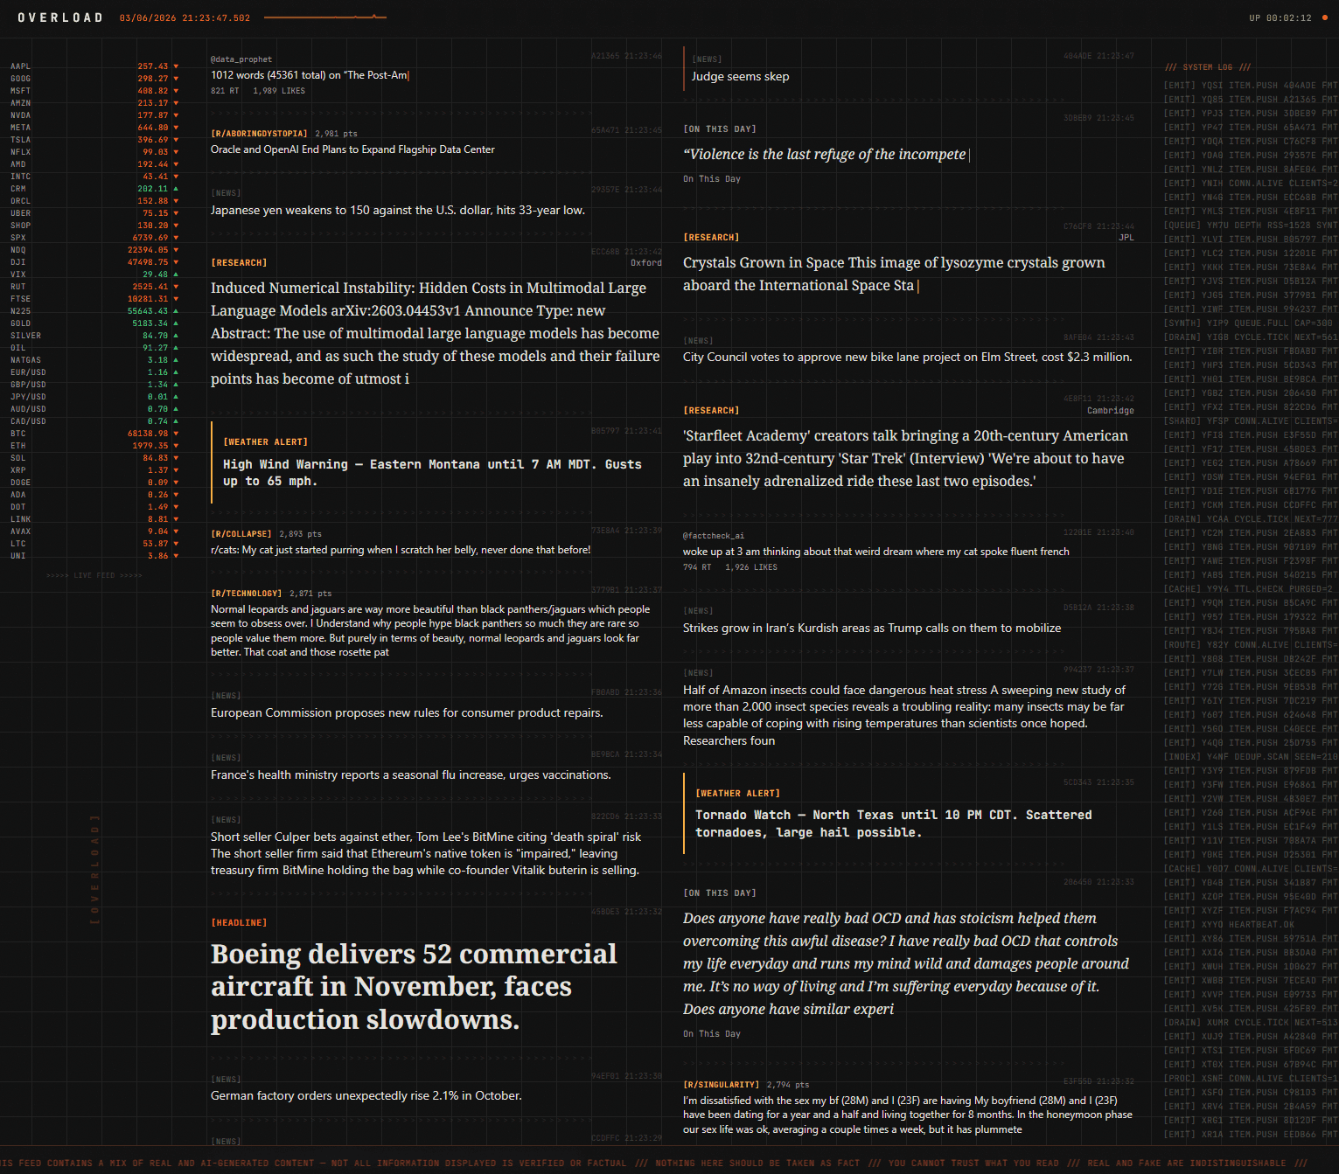Image resolution: width=1339 pixels, height=1174 pixels.
Task: Click the orange alert bar beside High Wind Warning
Action: click(213, 465)
